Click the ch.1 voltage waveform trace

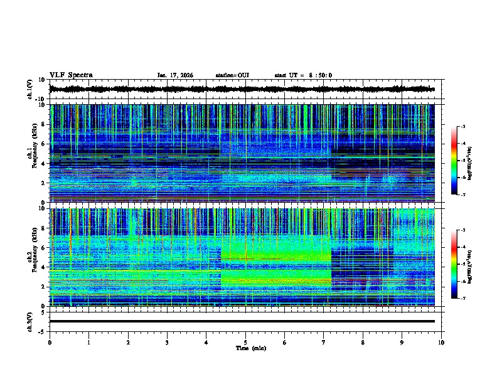tap(242, 89)
